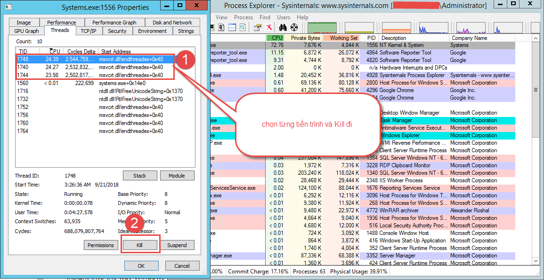This screenshot has width=544, height=280.
Task: Select Google Chrome row with PID 4296
Action: point(363,90)
